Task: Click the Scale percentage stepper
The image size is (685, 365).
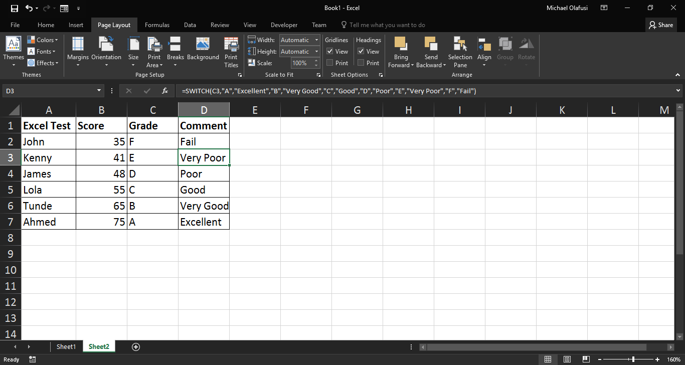Action: pos(316,63)
